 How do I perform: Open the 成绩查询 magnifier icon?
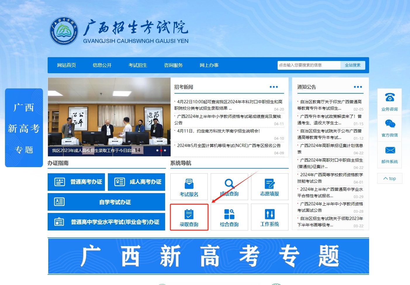click(229, 183)
